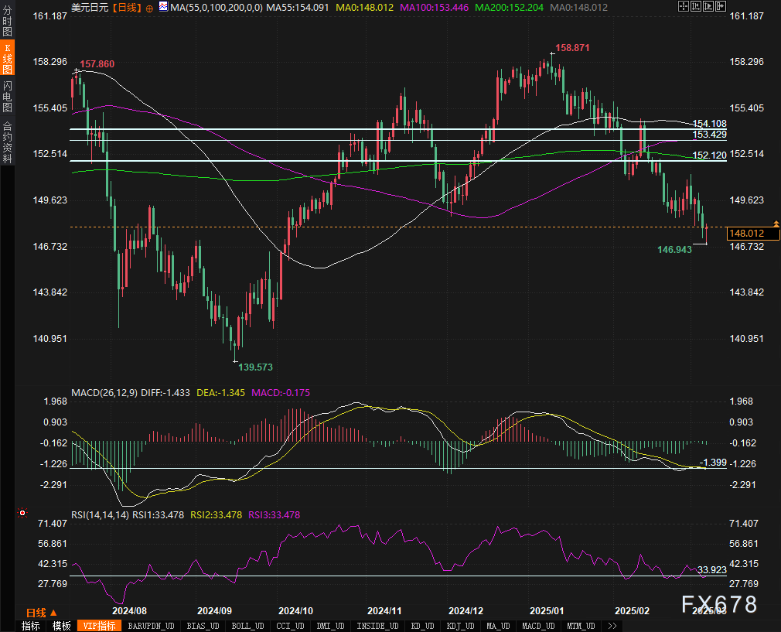Viewport: 781px width, 632px height.
Task: Show more indicators with >> arrow
Action: (x=612, y=626)
